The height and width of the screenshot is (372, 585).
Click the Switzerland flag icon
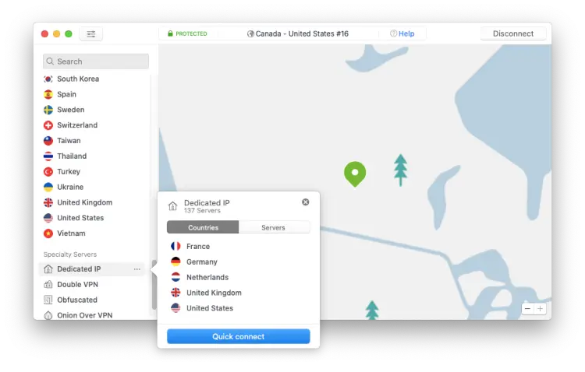(x=48, y=125)
